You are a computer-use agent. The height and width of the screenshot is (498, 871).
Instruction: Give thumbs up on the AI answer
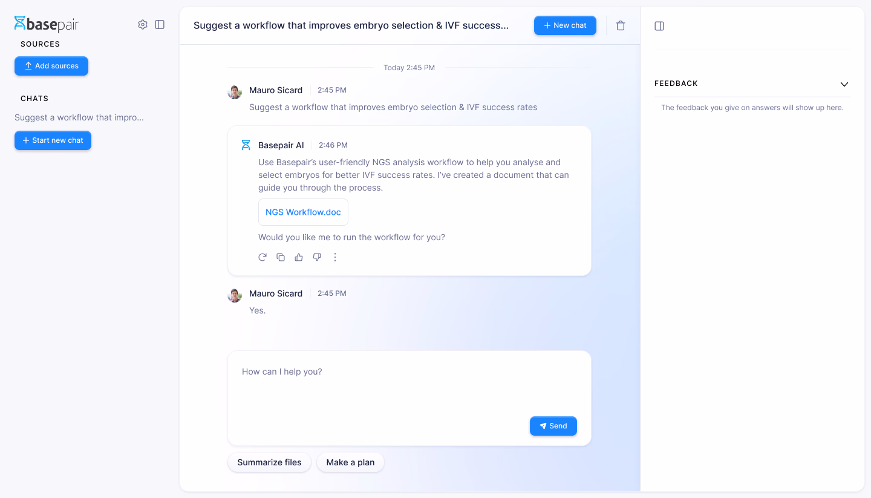click(299, 257)
